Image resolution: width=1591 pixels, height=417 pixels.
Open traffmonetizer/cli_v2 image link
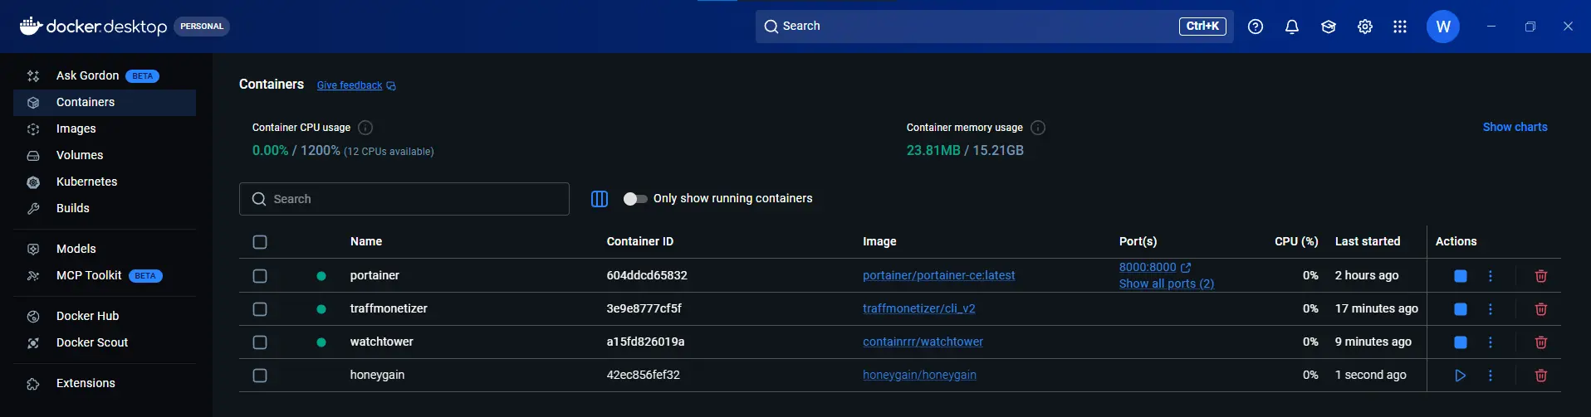(919, 309)
